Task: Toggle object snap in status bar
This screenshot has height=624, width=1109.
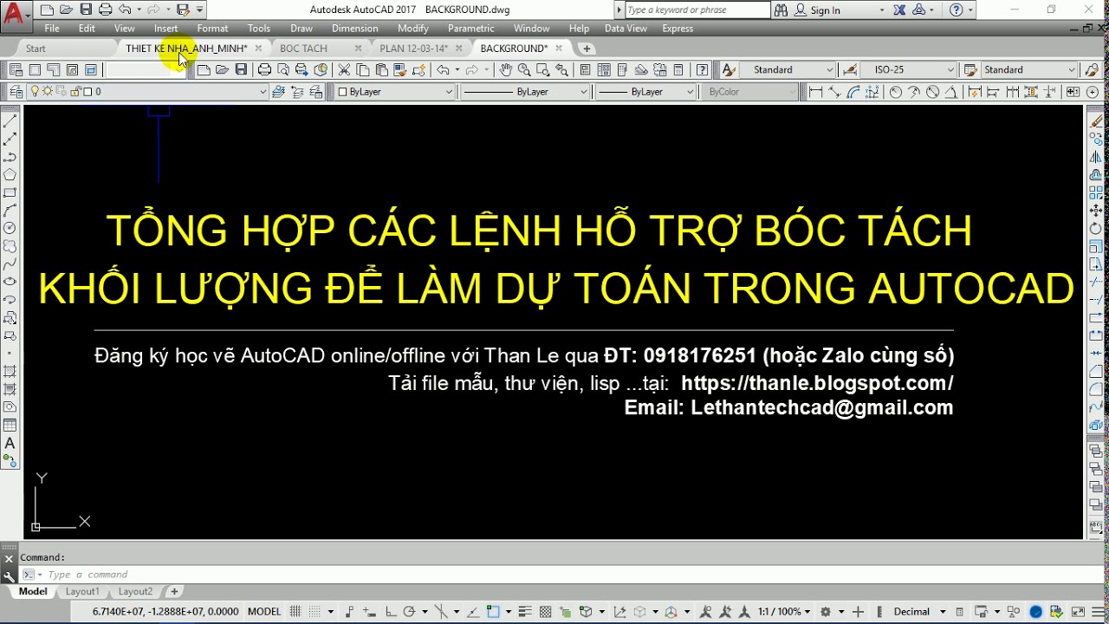Action: point(493,612)
